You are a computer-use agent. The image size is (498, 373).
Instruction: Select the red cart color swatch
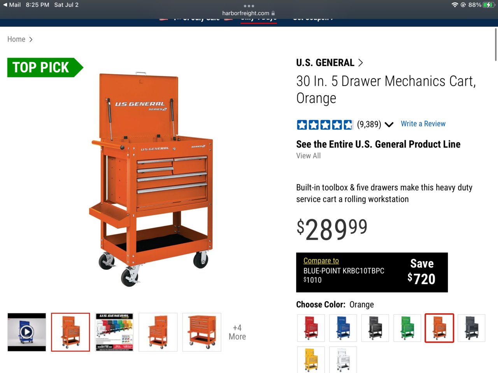point(311,328)
